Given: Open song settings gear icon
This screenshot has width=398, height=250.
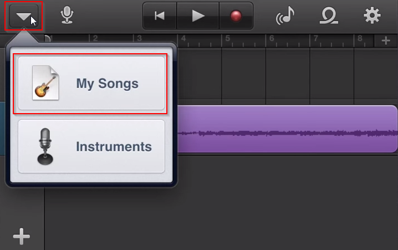Looking at the screenshot, I should [x=372, y=16].
